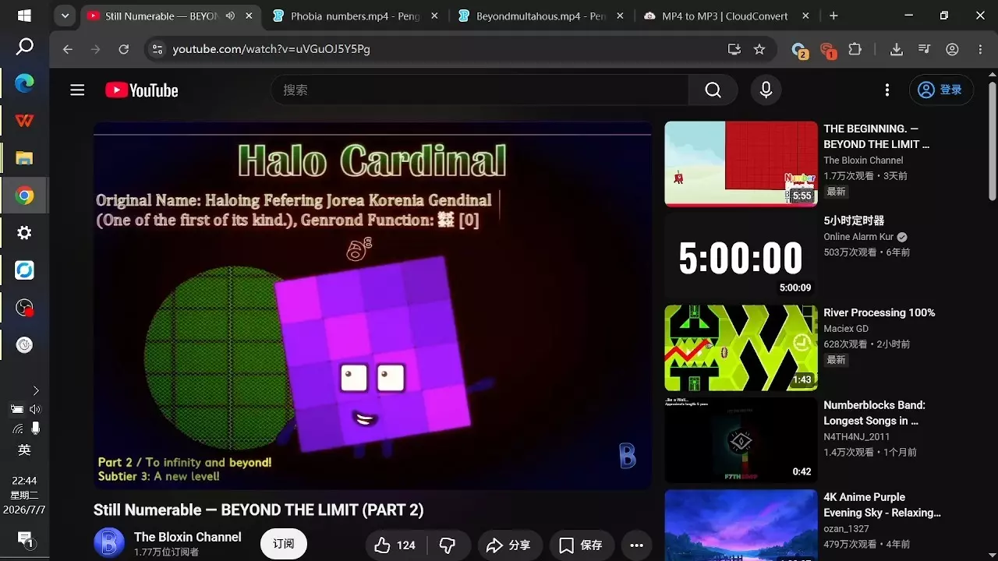Open WPS Office from the taskbar

click(25, 121)
